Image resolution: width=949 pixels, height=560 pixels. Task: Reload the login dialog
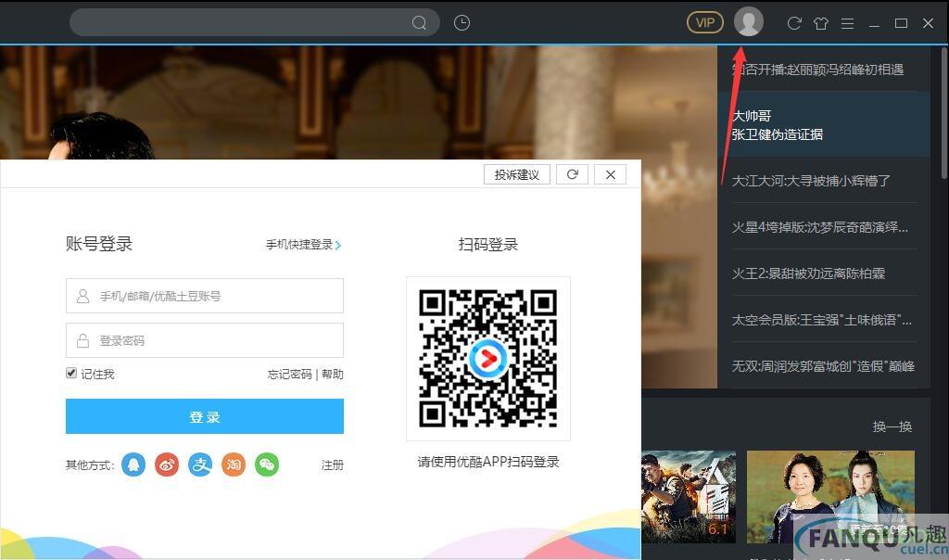[572, 174]
